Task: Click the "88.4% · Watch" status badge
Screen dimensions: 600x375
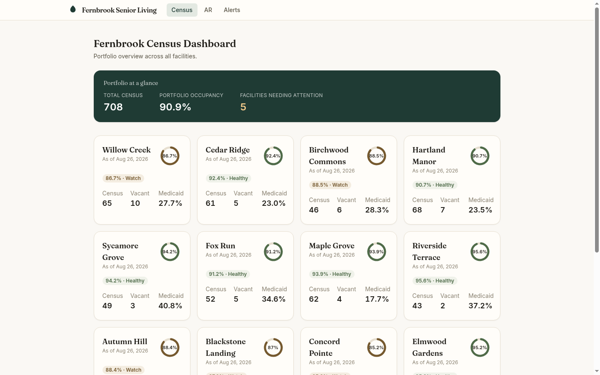Action: click(x=123, y=370)
